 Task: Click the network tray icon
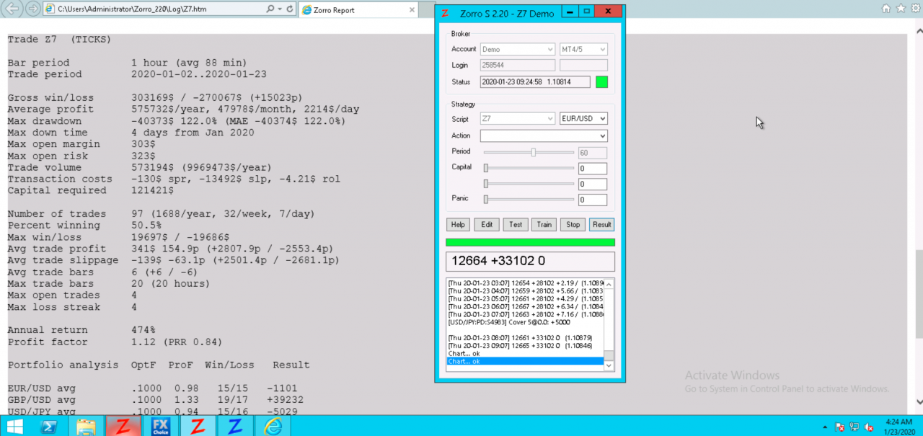click(x=855, y=426)
